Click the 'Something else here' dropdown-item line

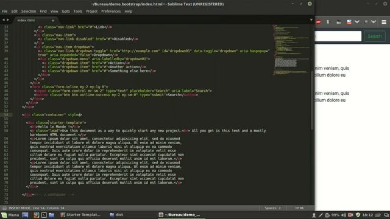click(x=99, y=71)
